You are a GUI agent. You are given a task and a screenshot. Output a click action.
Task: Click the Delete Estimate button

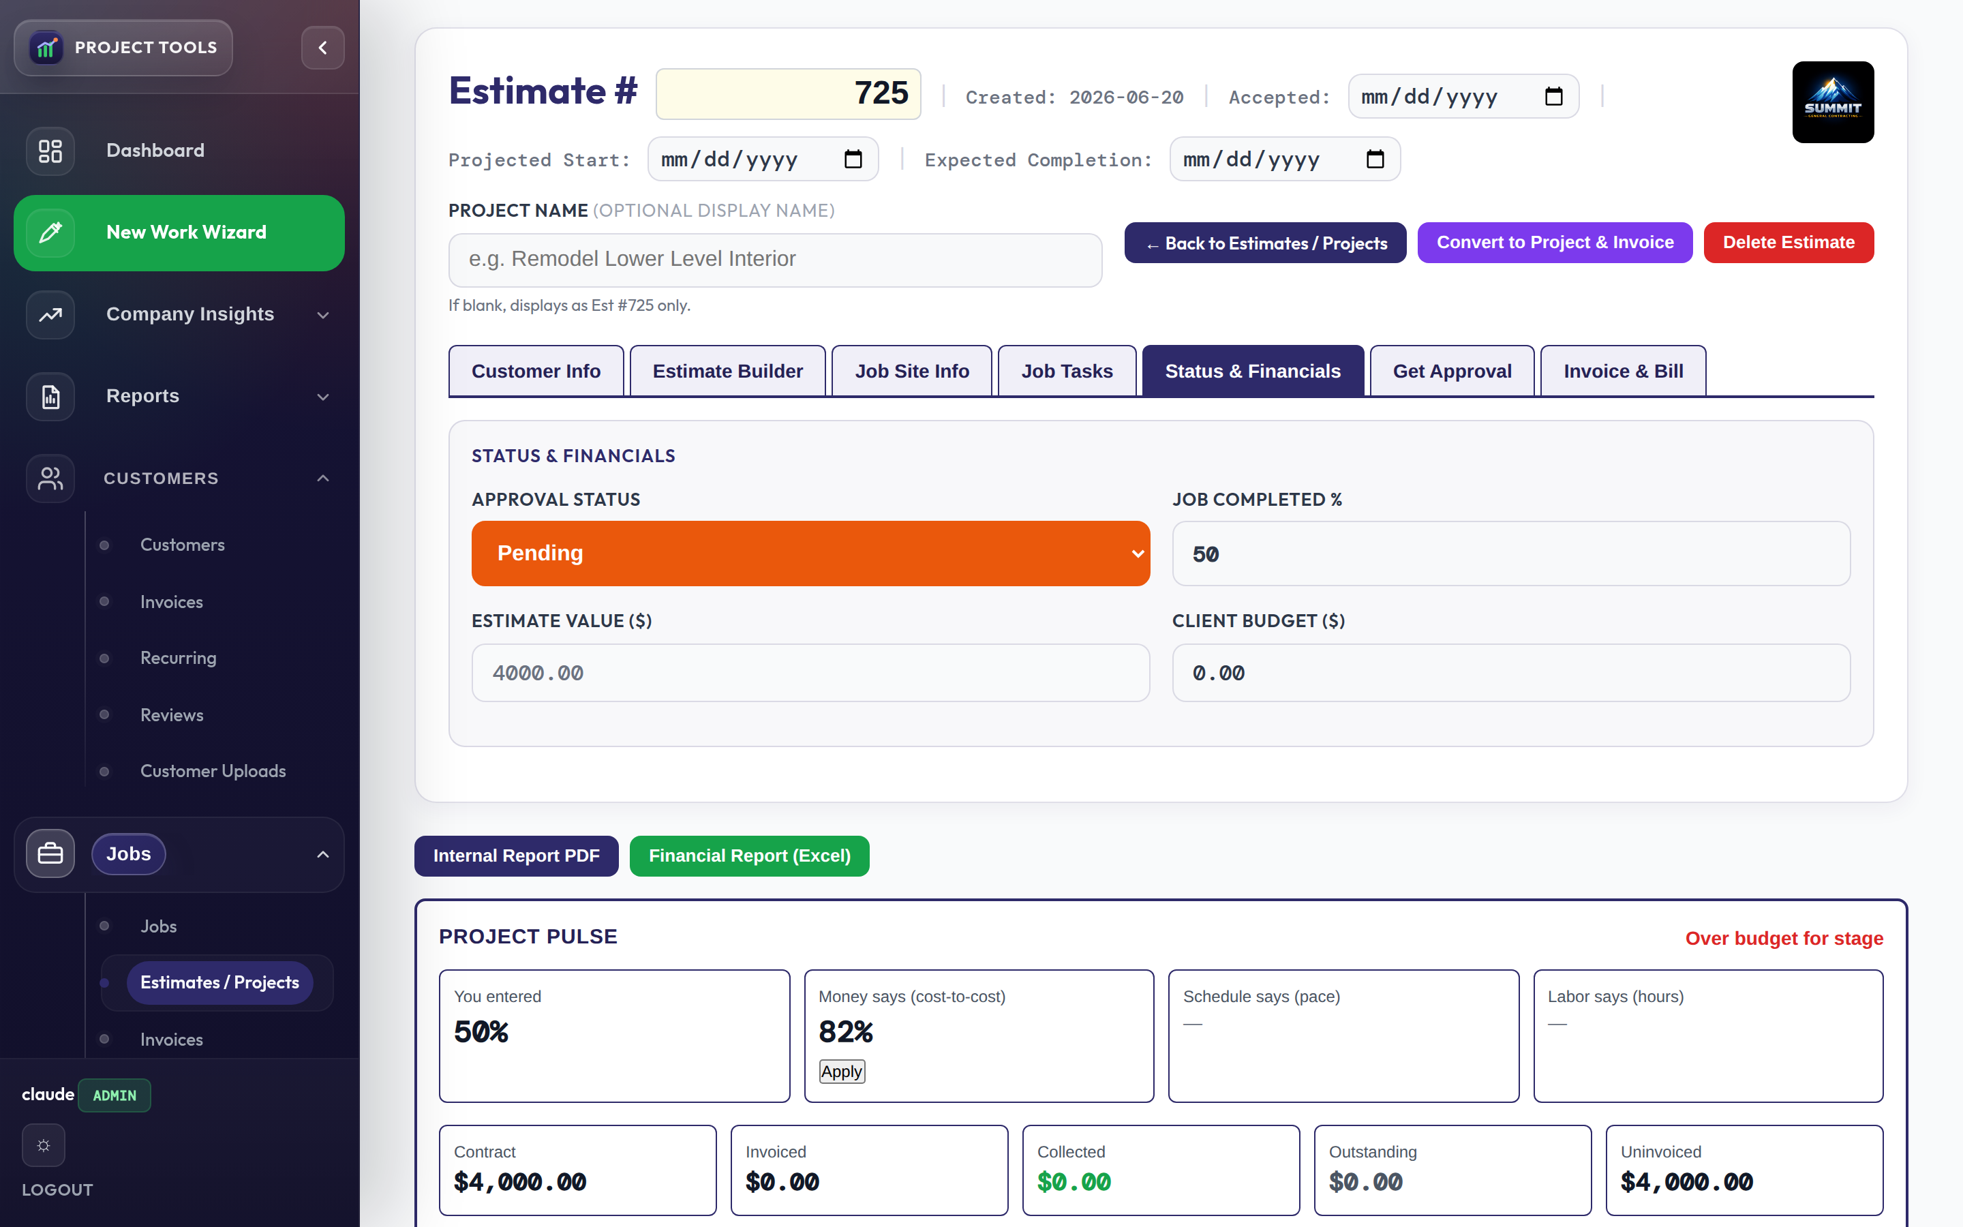click(x=1789, y=243)
